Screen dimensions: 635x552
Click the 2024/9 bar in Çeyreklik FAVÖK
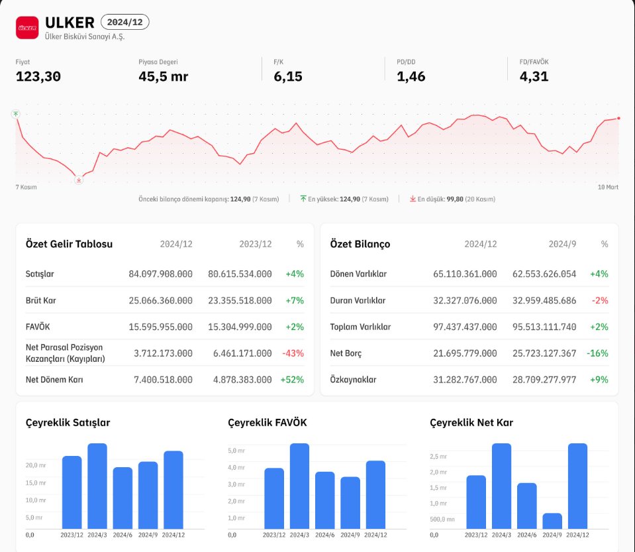click(350, 503)
